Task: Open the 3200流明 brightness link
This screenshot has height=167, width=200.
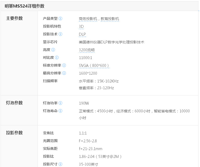Action: 87,50
